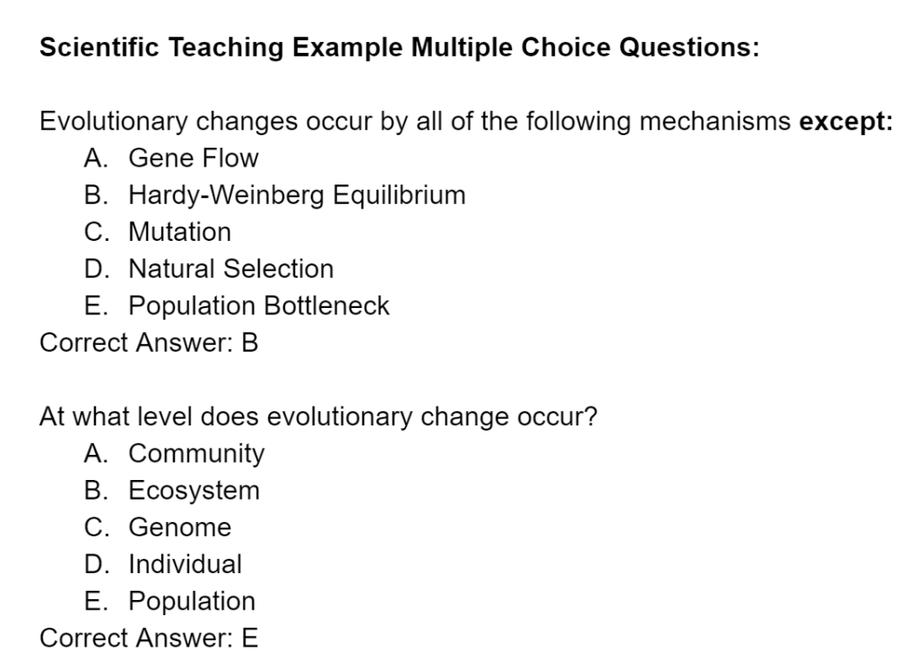Viewport: 918px width, 668px height.
Task: Select answer option Mutation
Action: tap(179, 232)
